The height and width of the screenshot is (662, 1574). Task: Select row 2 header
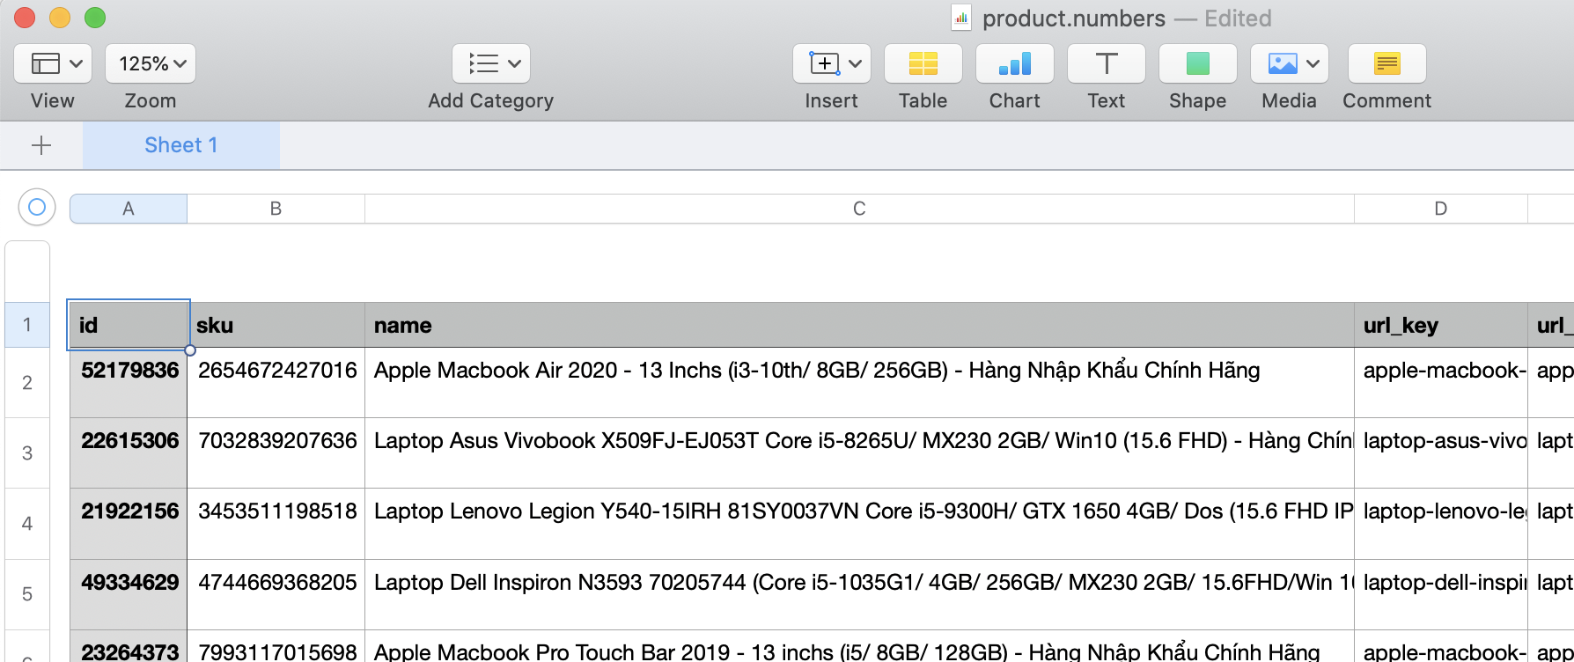(27, 383)
